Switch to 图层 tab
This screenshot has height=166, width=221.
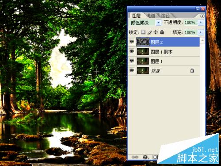point(137,15)
